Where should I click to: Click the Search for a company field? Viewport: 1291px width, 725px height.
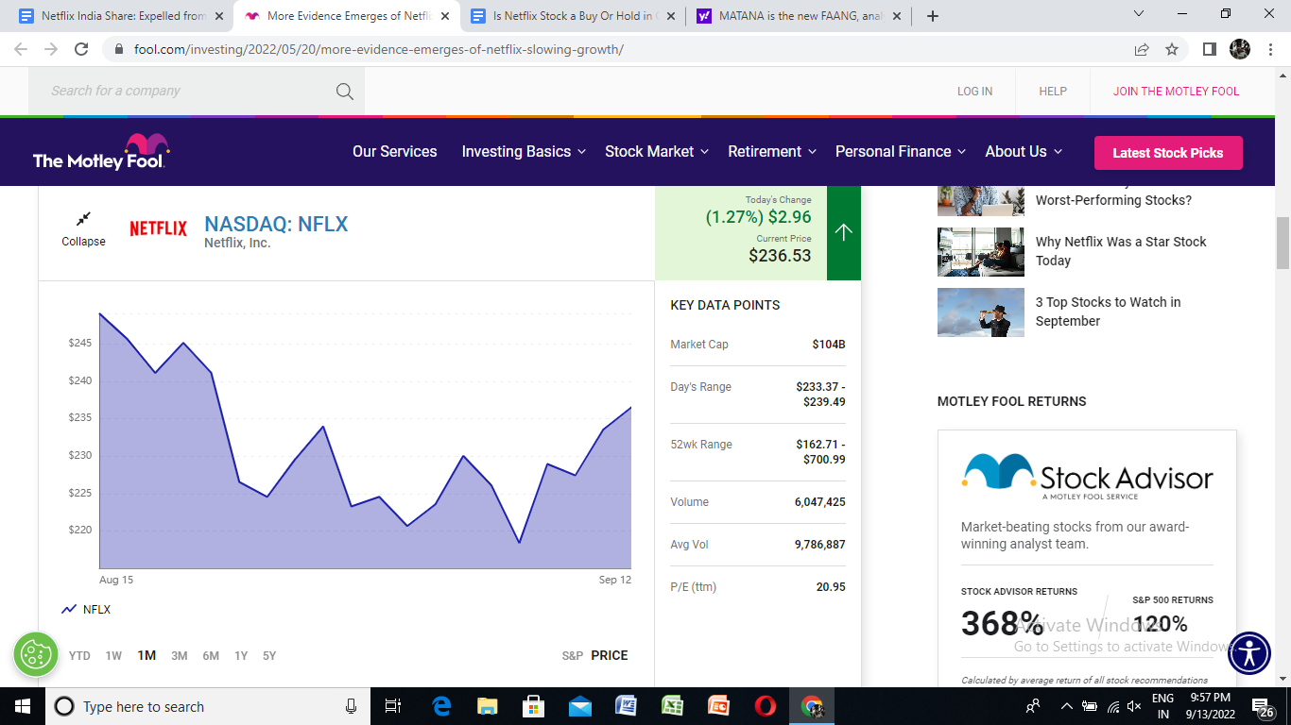[x=197, y=92]
